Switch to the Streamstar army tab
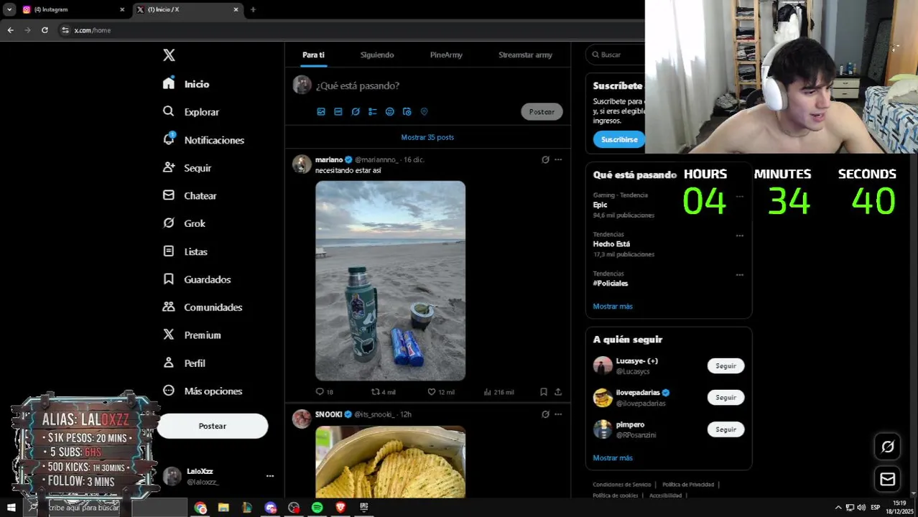The width and height of the screenshot is (918, 517). point(525,55)
